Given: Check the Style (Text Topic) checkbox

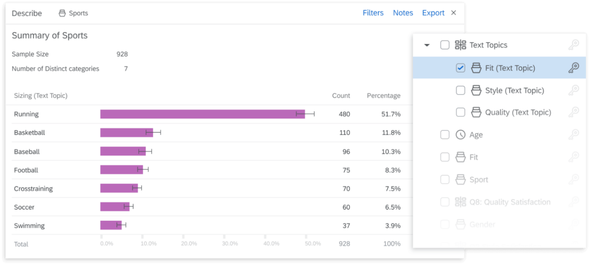Looking at the screenshot, I should pos(461,90).
